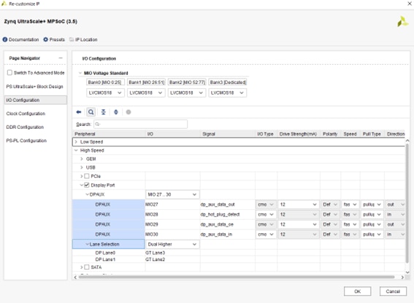Image resolution: width=414 pixels, height=303 pixels.
Task: Open MIO27 Speed dropdown
Action: tap(350, 205)
